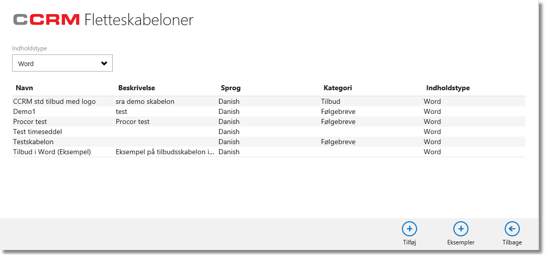Click the Indholdstype column header
Viewport: 545px width, 256px height.
[x=448, y=88]
